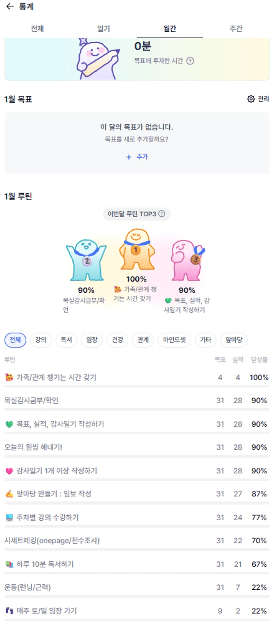Click the help icon beside 목표에 투자한 시간
273x634 pixels.
pos(190,61)
